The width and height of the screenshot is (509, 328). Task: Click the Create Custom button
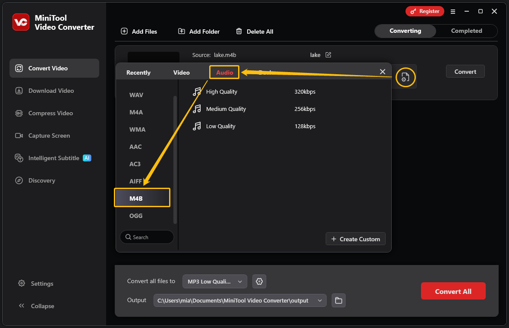click(x=355, y=239)
